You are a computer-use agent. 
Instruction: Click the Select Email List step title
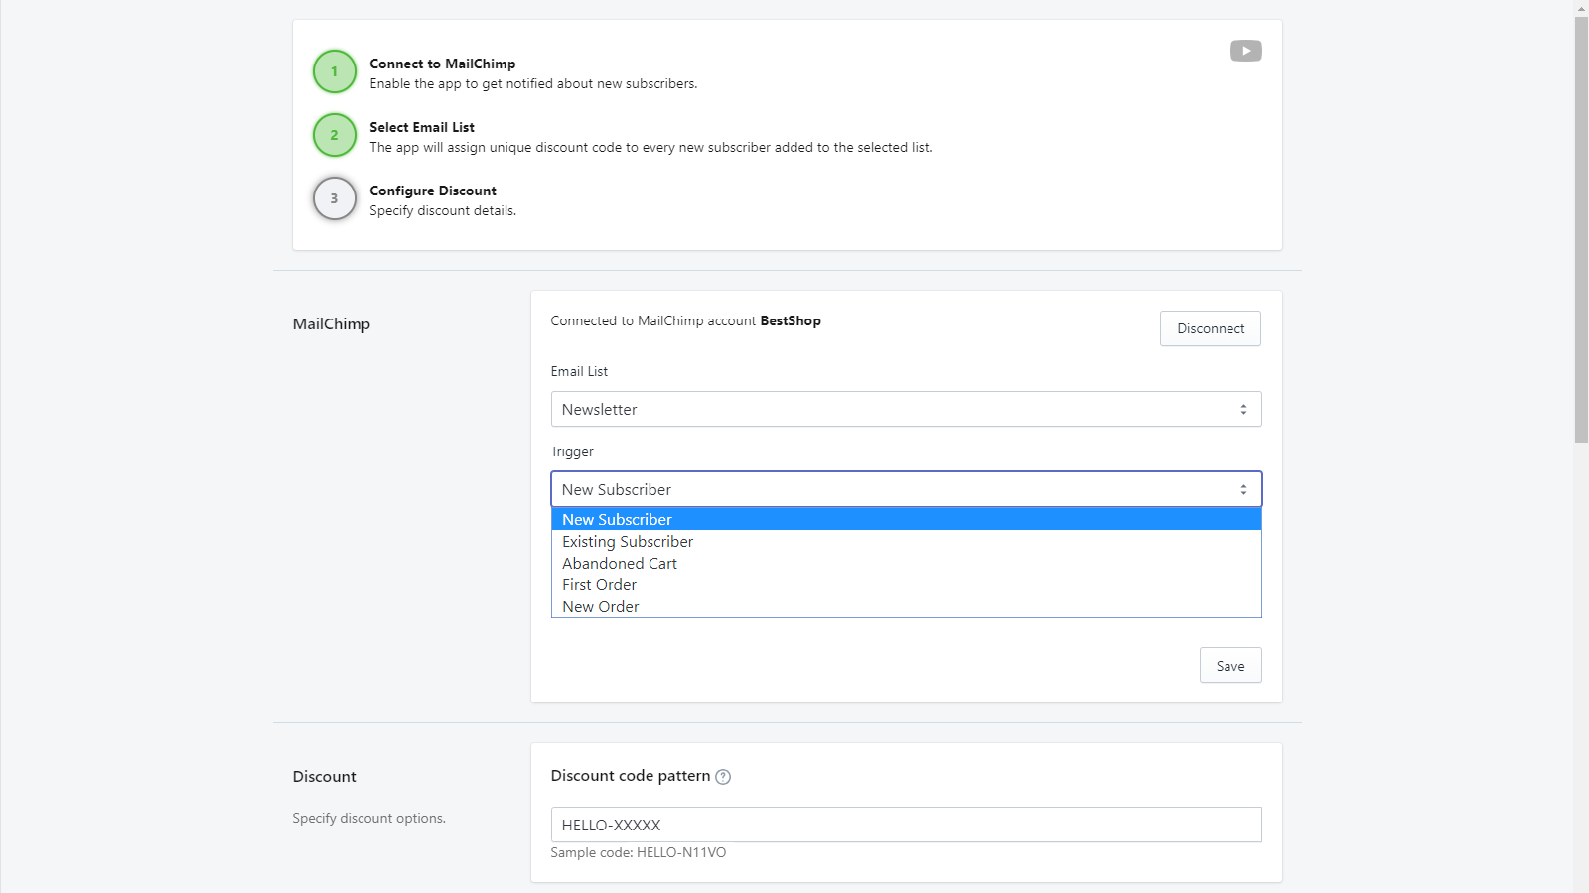coord(422,127)
